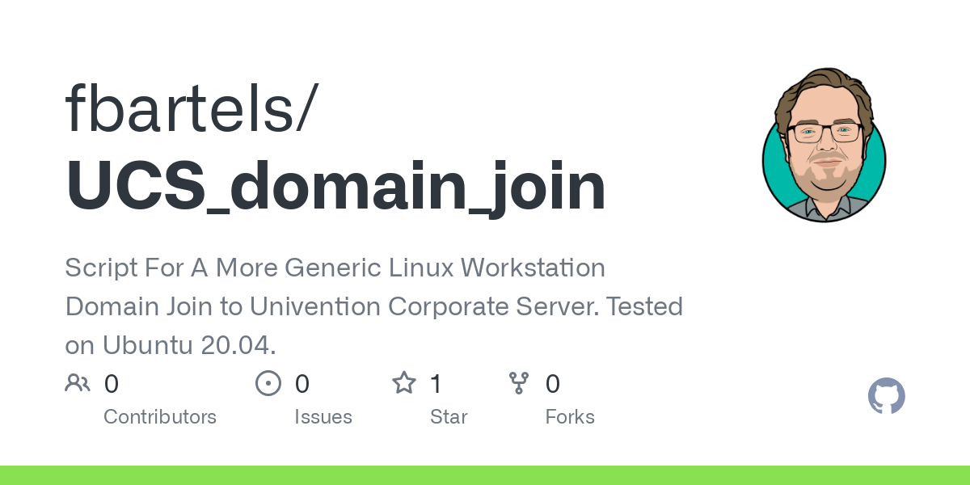Click the Issues label

point(323,417)
